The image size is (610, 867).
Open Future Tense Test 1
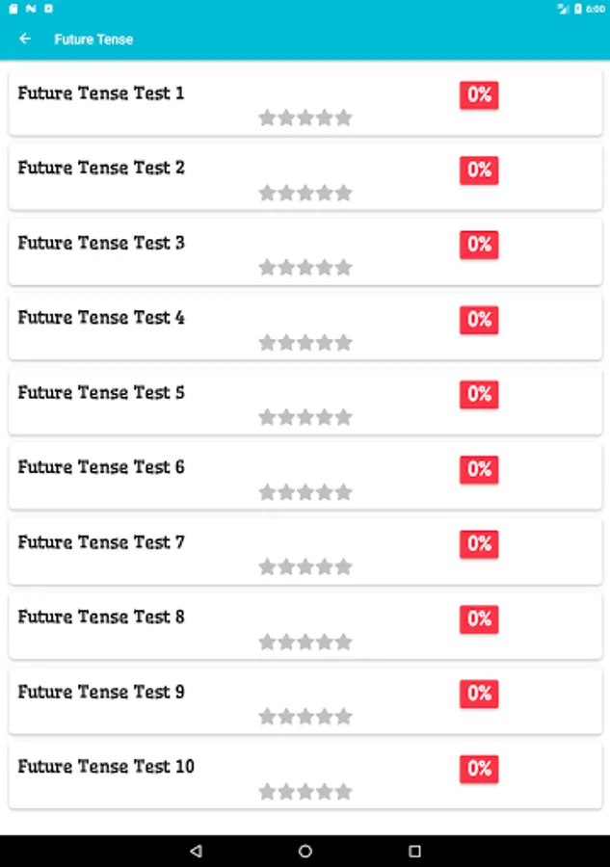(101, 93)
